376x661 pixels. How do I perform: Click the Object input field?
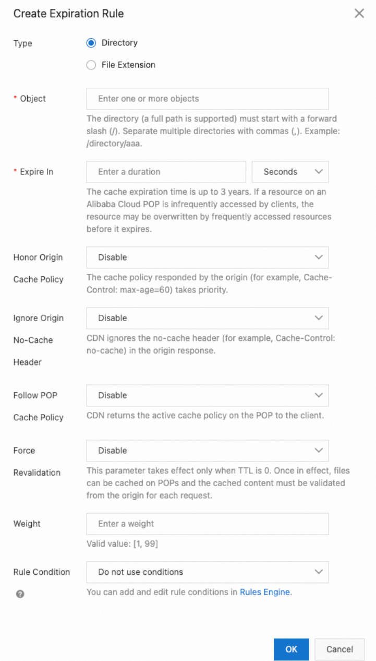[207, 99]
